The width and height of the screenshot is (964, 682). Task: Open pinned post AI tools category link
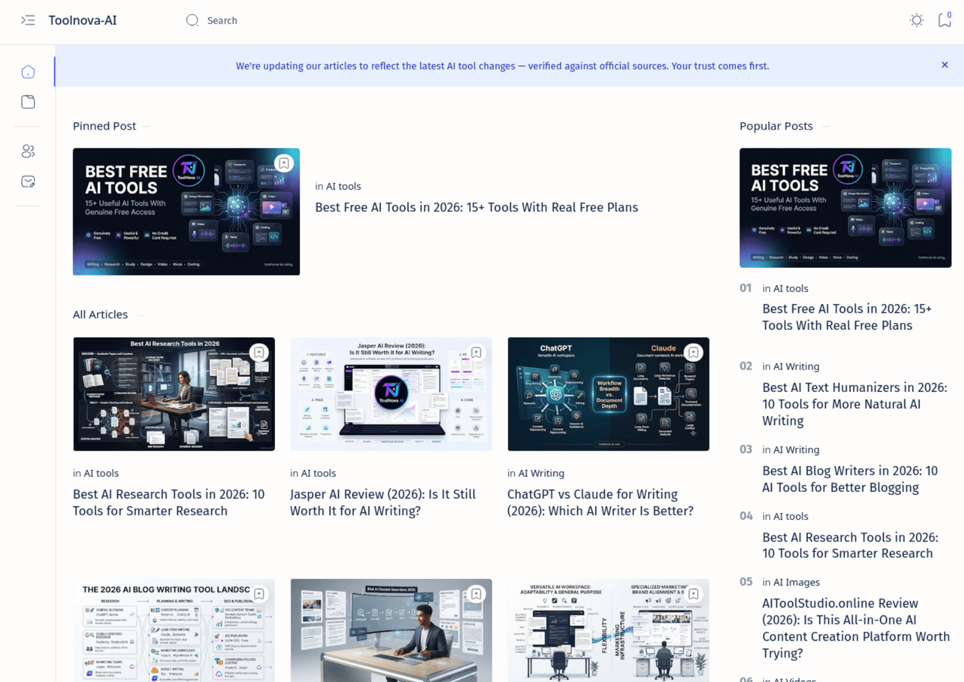(343, 187)
